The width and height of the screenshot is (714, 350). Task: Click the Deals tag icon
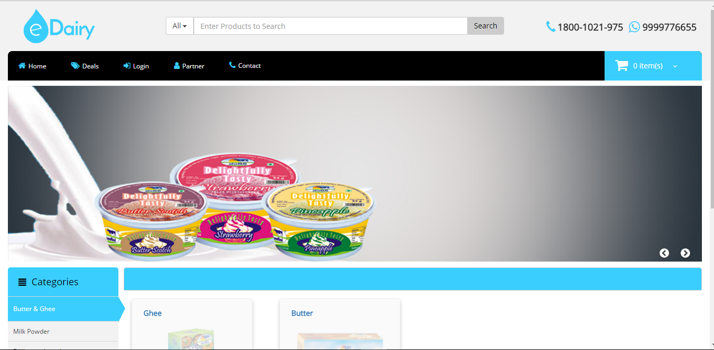[x=75, y=66]
